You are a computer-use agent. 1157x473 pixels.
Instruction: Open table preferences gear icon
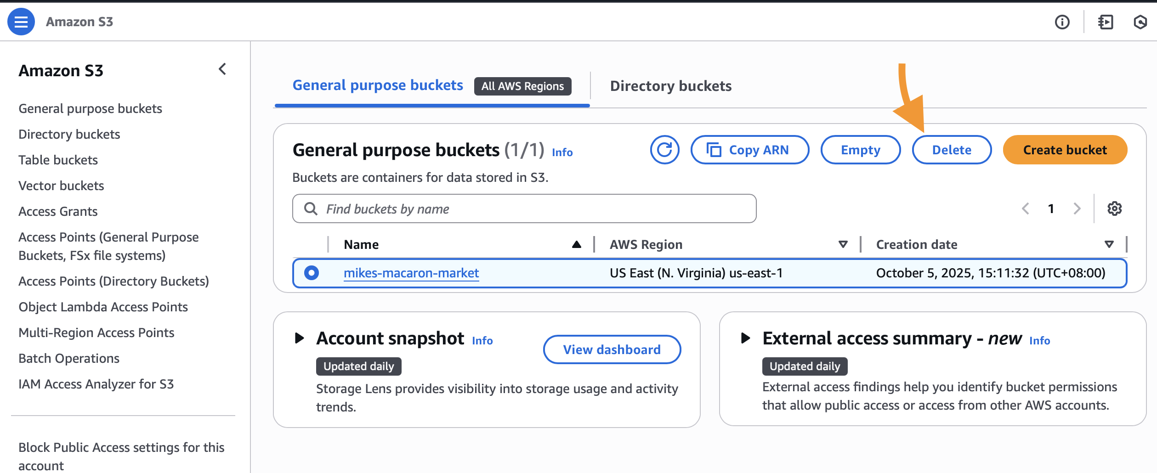1114,208
